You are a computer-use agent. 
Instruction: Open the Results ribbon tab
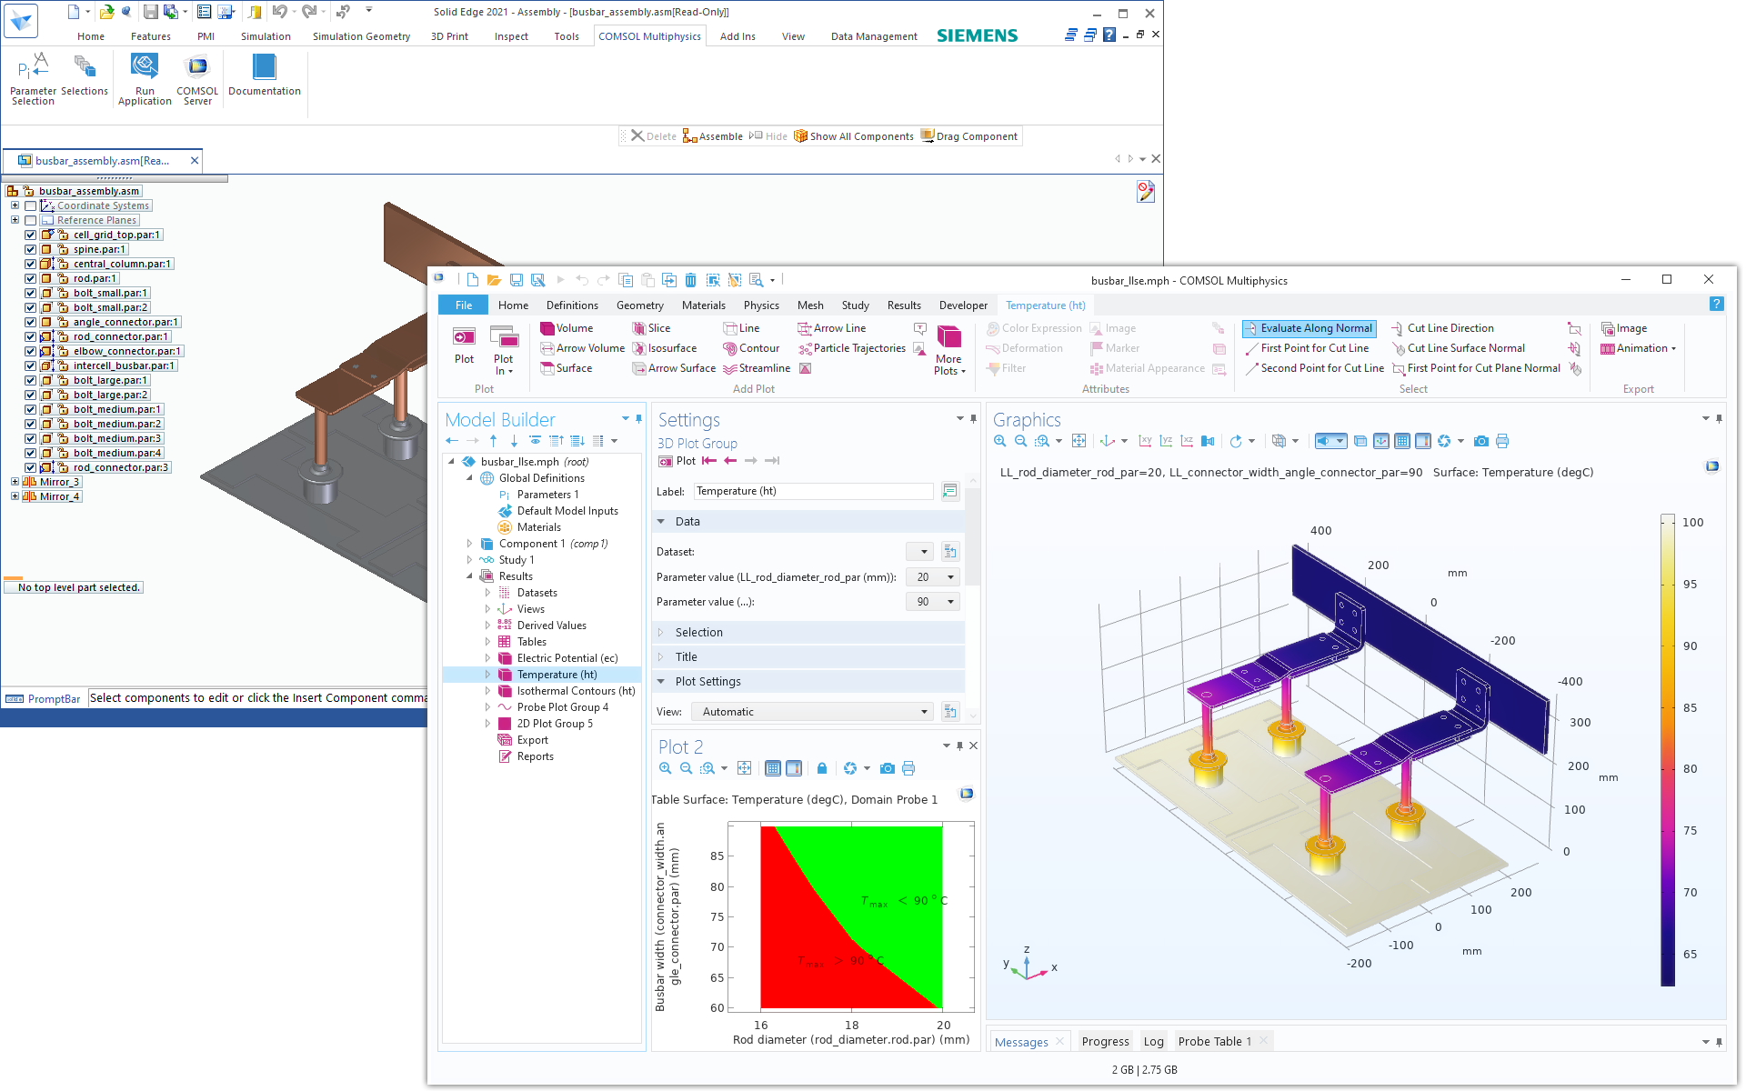point(903,305)
